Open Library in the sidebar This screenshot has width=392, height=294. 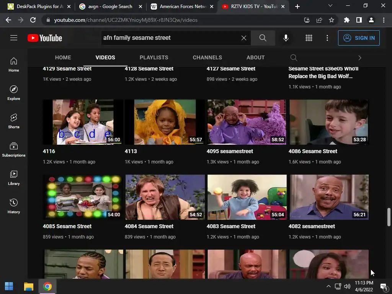coord(14,178)
